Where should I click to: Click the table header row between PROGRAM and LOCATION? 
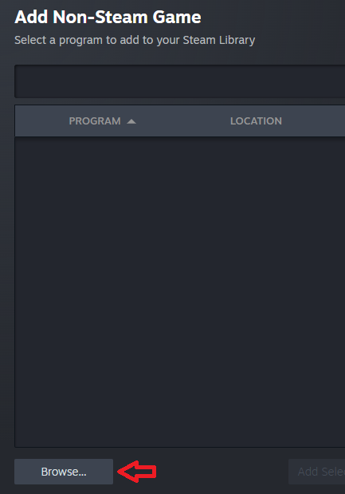coord(183,121)
